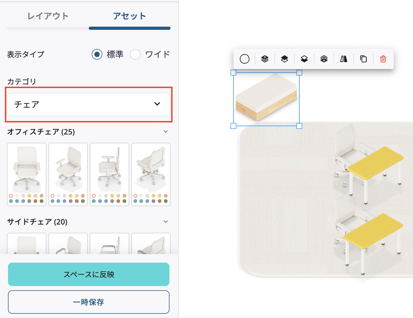Switch to the レイアウト tab
413x318 pixels.
pyautogui.click(x=48, y=16)
